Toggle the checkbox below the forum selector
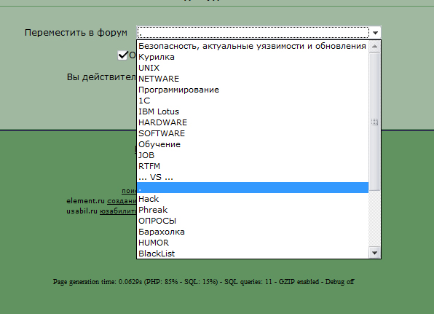This screenshot has height=314, width=434. pyautogui.click(x=122, y=55)
